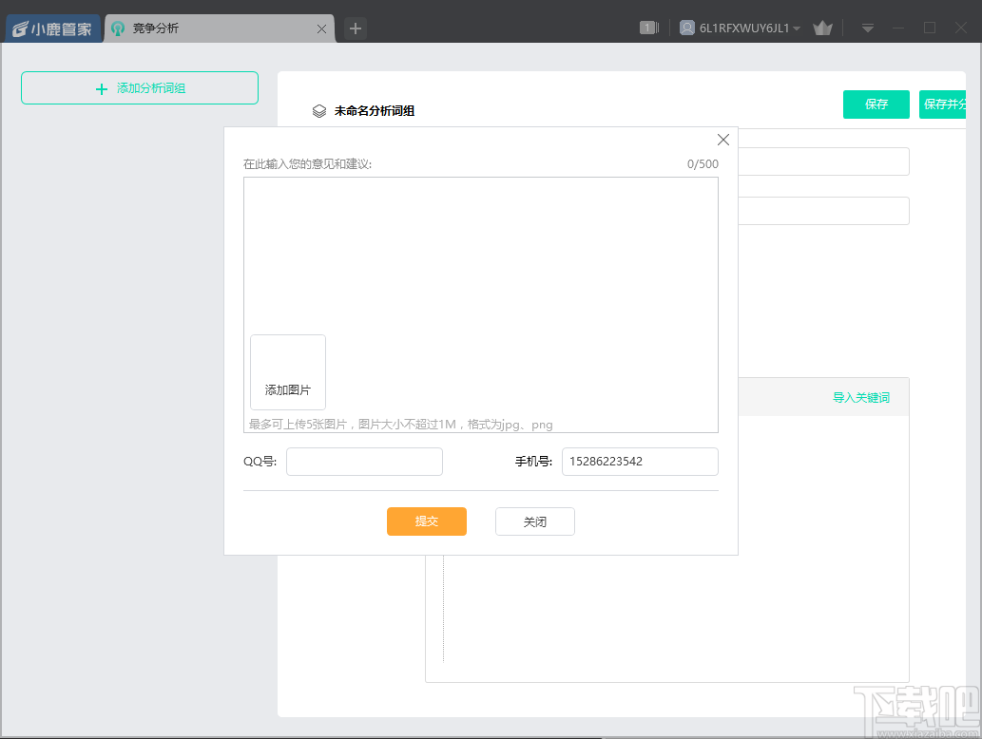This screenshot has width=982, height=739.
Task: Click the magnifier icon on 竞争分析 tab
Action: click(115, 28)
